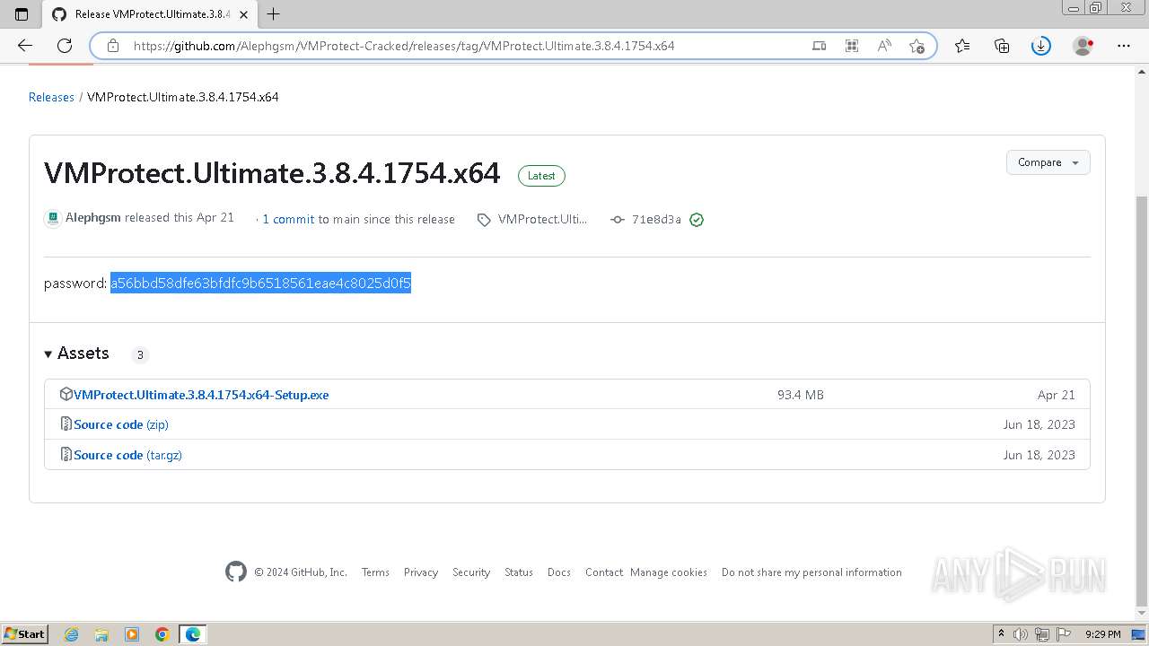Click the Latest release badge
Screen dimensions: 1149x646
[541, 176]
